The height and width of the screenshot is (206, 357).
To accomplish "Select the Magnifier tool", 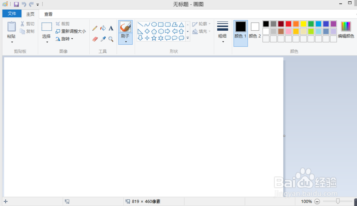I will (111, 39).
